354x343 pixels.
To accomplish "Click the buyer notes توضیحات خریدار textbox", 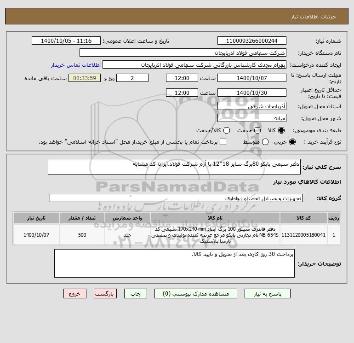I will [x=174, y=263].
